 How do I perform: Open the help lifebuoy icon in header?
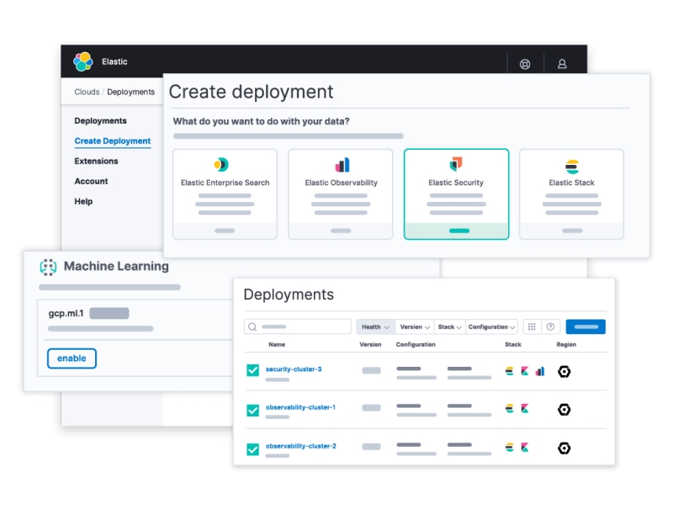point(525,64)
